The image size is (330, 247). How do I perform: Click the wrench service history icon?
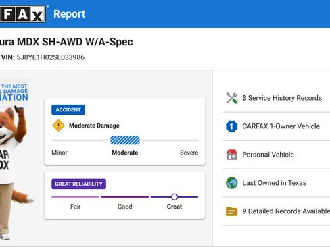tap(232, 98)
